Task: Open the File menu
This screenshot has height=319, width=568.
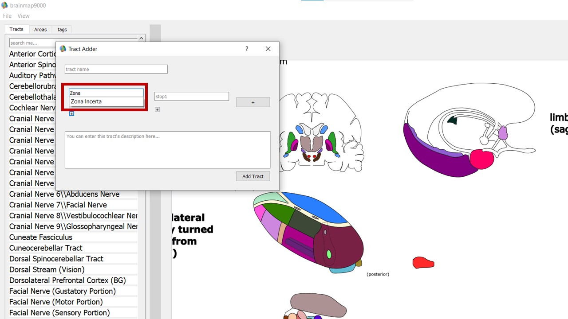Action: pyautogui.click(x=7, y=16)
